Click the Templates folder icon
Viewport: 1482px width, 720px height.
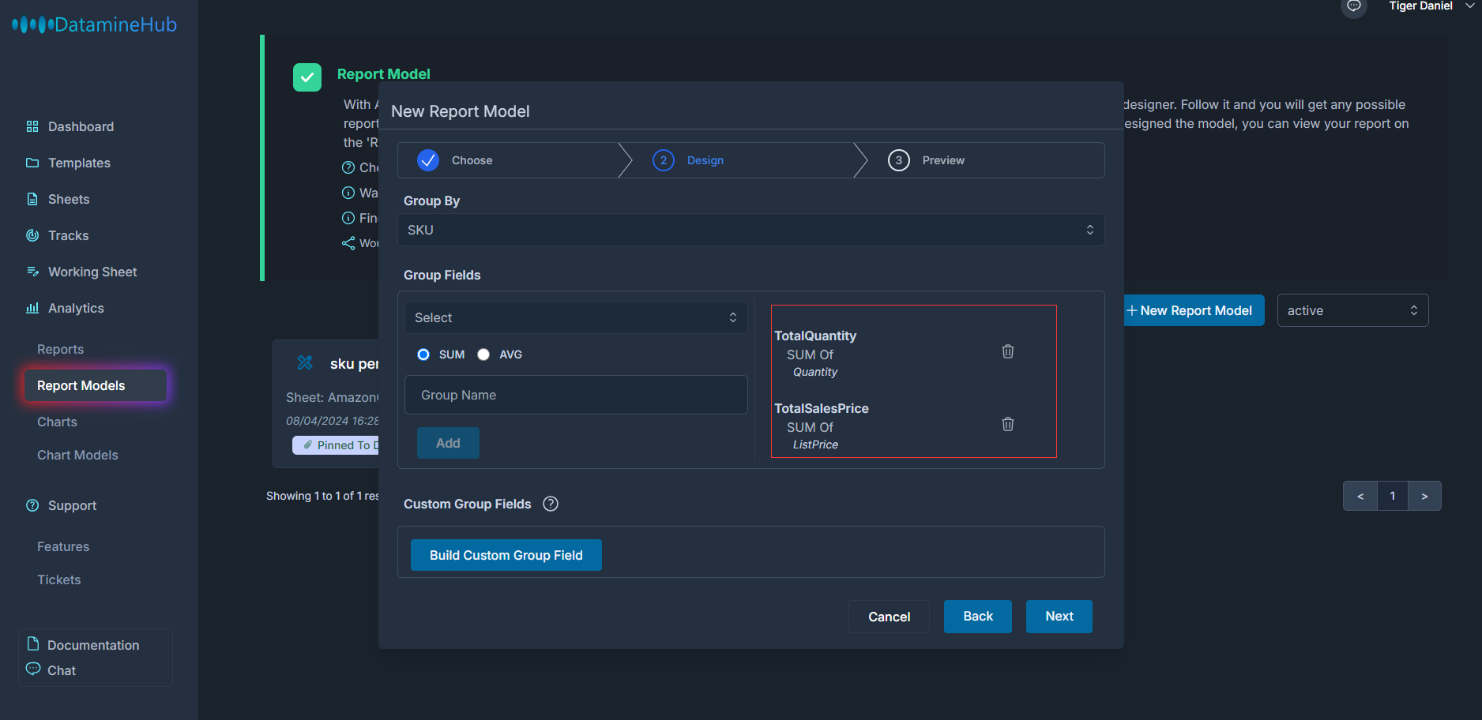pos(32,163)
